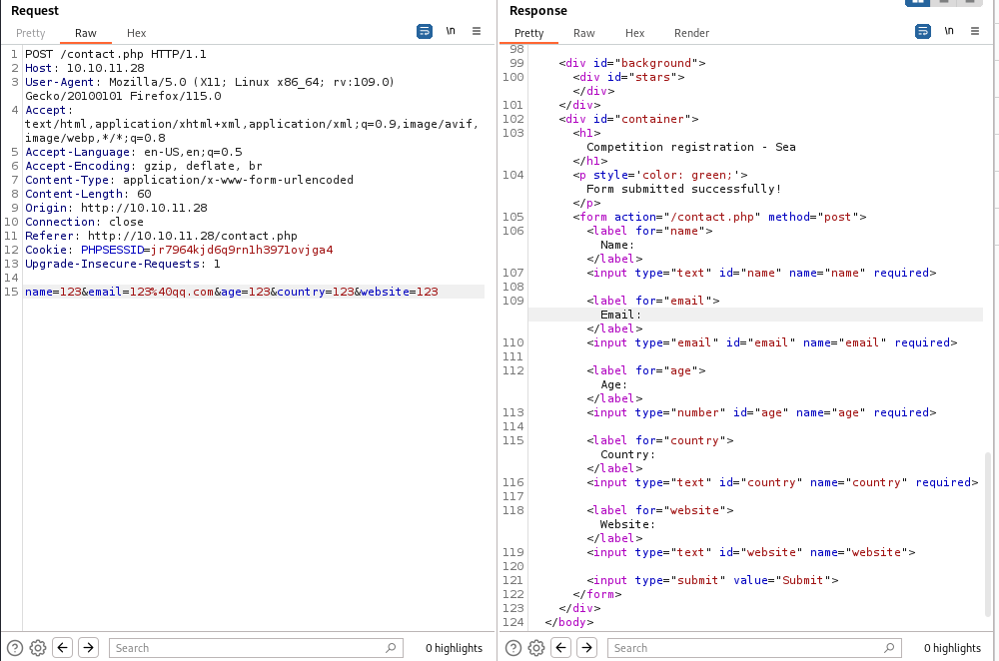Switch Request panel to Pretty tab

[31, 33]
